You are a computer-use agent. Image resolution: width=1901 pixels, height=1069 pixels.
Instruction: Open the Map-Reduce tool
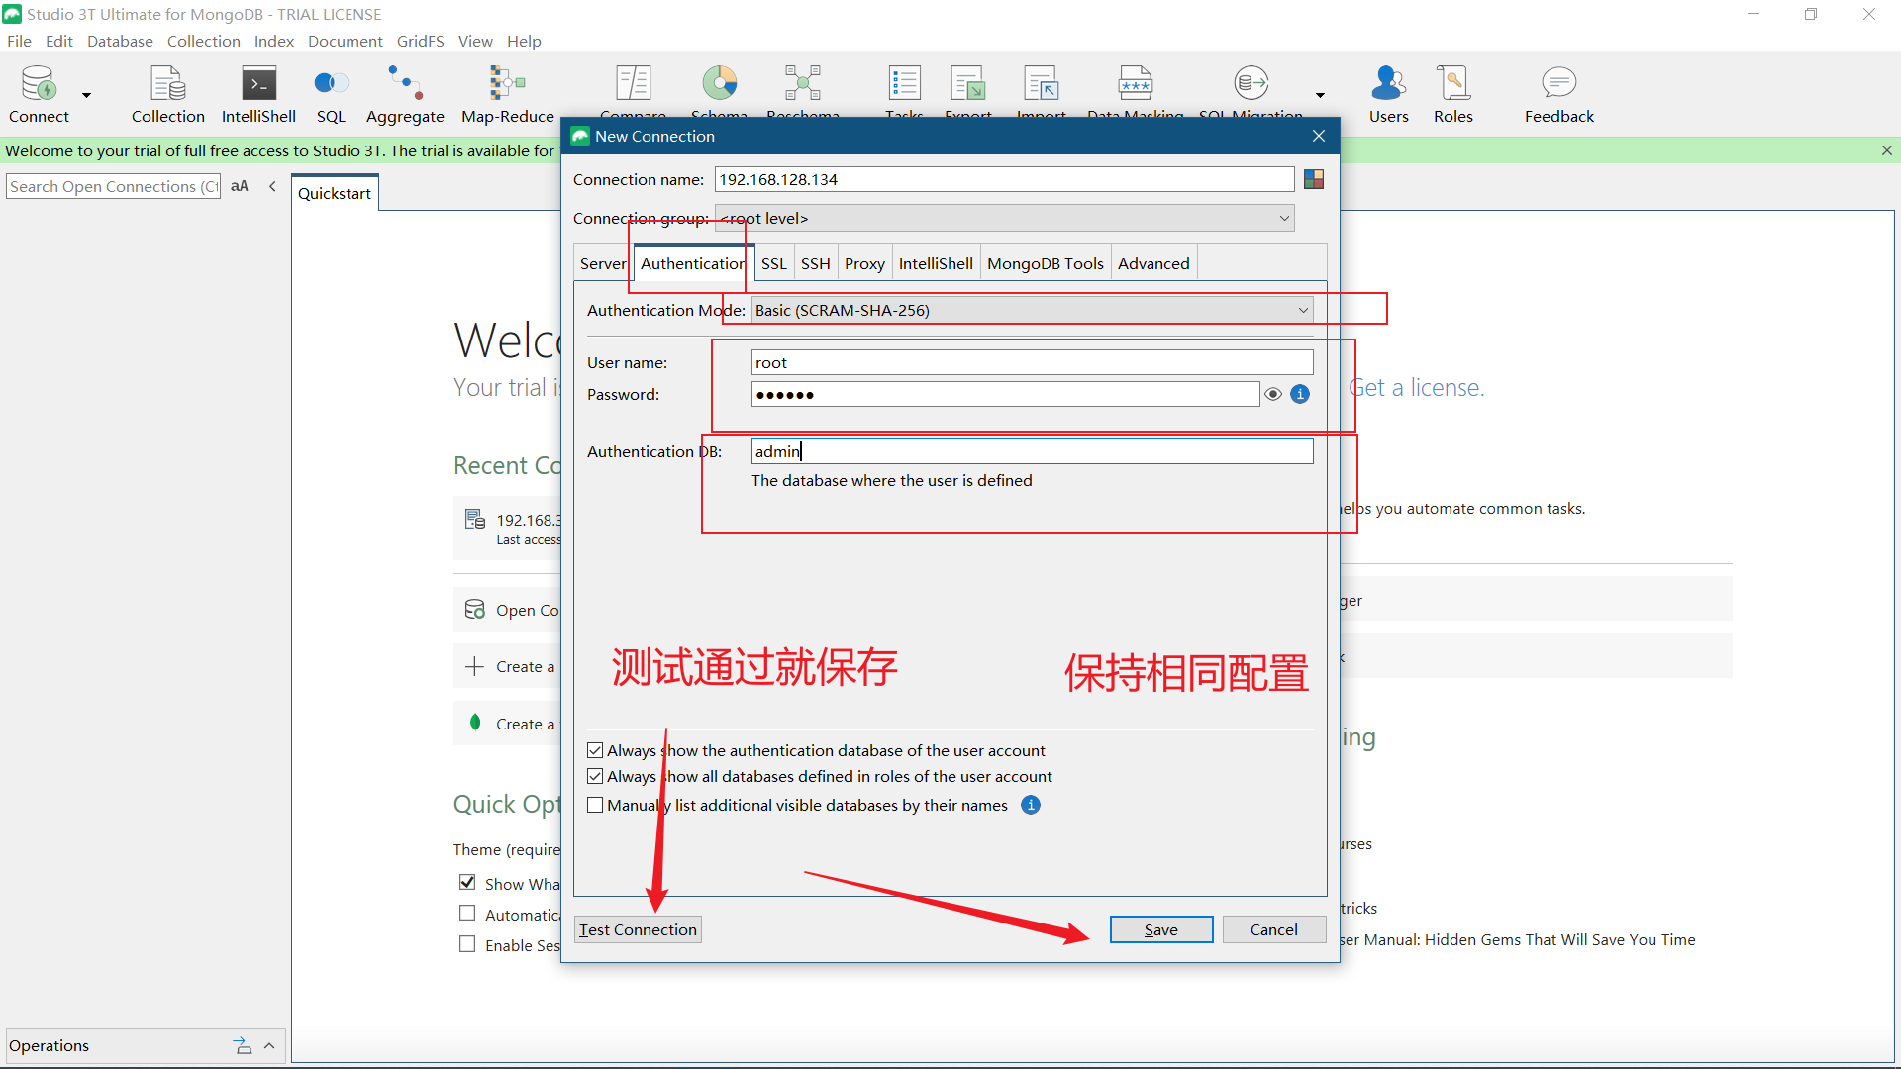coord(507,94)
